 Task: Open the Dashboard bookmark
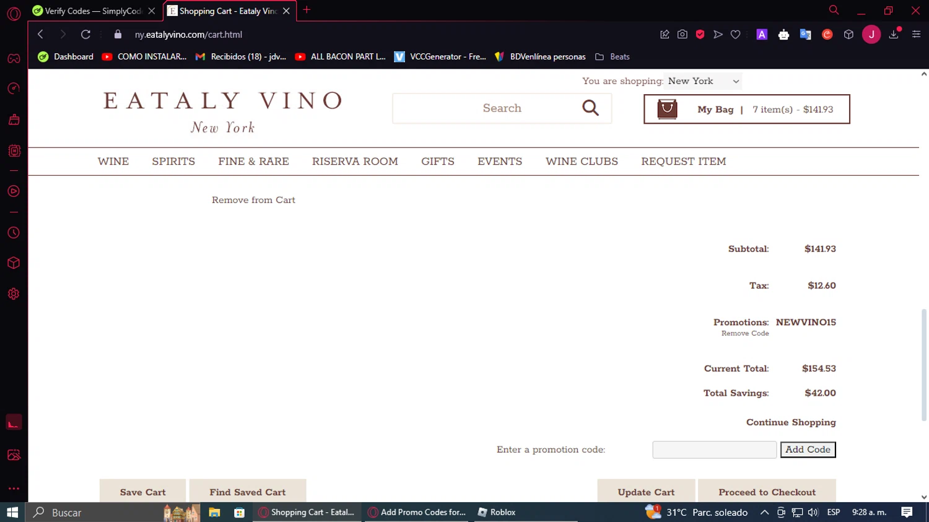tap(66, 56)
